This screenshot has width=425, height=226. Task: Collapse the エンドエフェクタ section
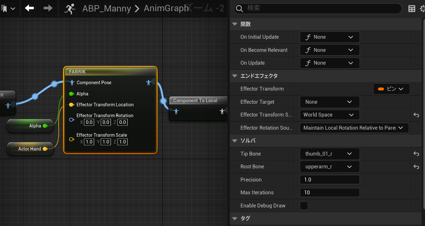235,76
